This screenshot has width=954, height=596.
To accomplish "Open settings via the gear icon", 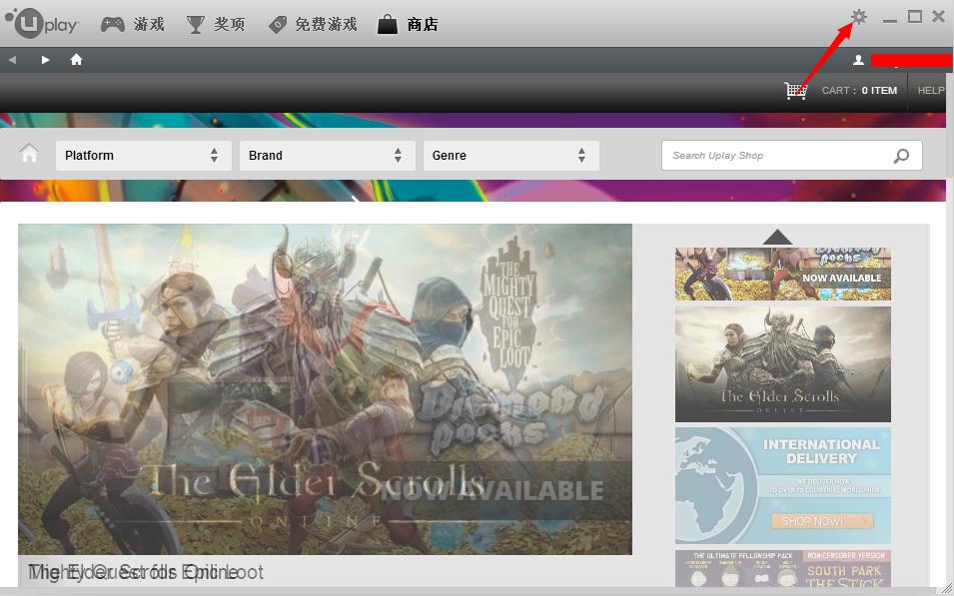I will coord(858,16).
